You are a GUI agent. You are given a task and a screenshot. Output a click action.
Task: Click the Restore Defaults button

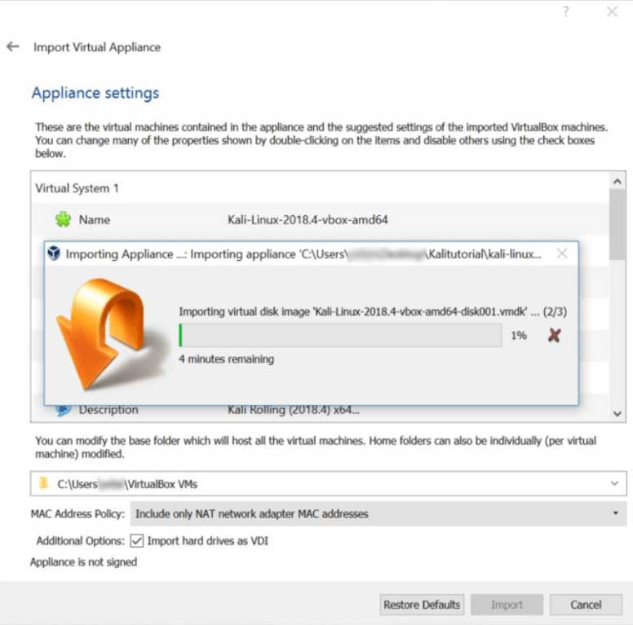coord(422,605)
